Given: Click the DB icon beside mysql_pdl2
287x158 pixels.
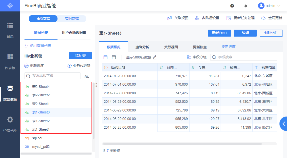Looking at the screenshot, I should pyautogui.click(x=27, y=147).
